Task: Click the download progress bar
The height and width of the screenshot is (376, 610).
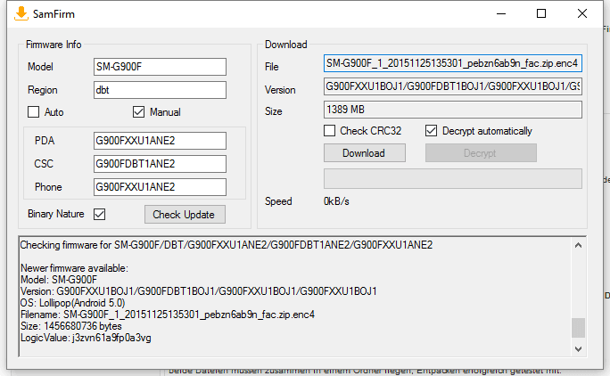Action: (x=453, y=178)
